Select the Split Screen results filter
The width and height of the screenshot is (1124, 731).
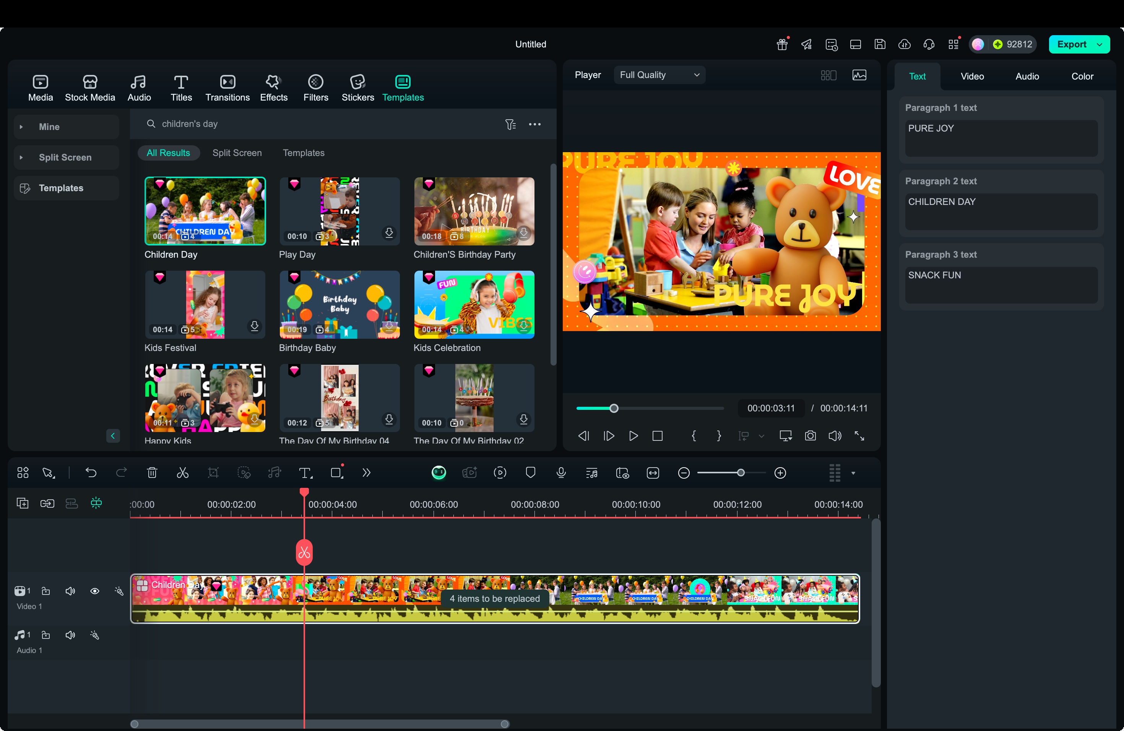[x=237, y=153]
